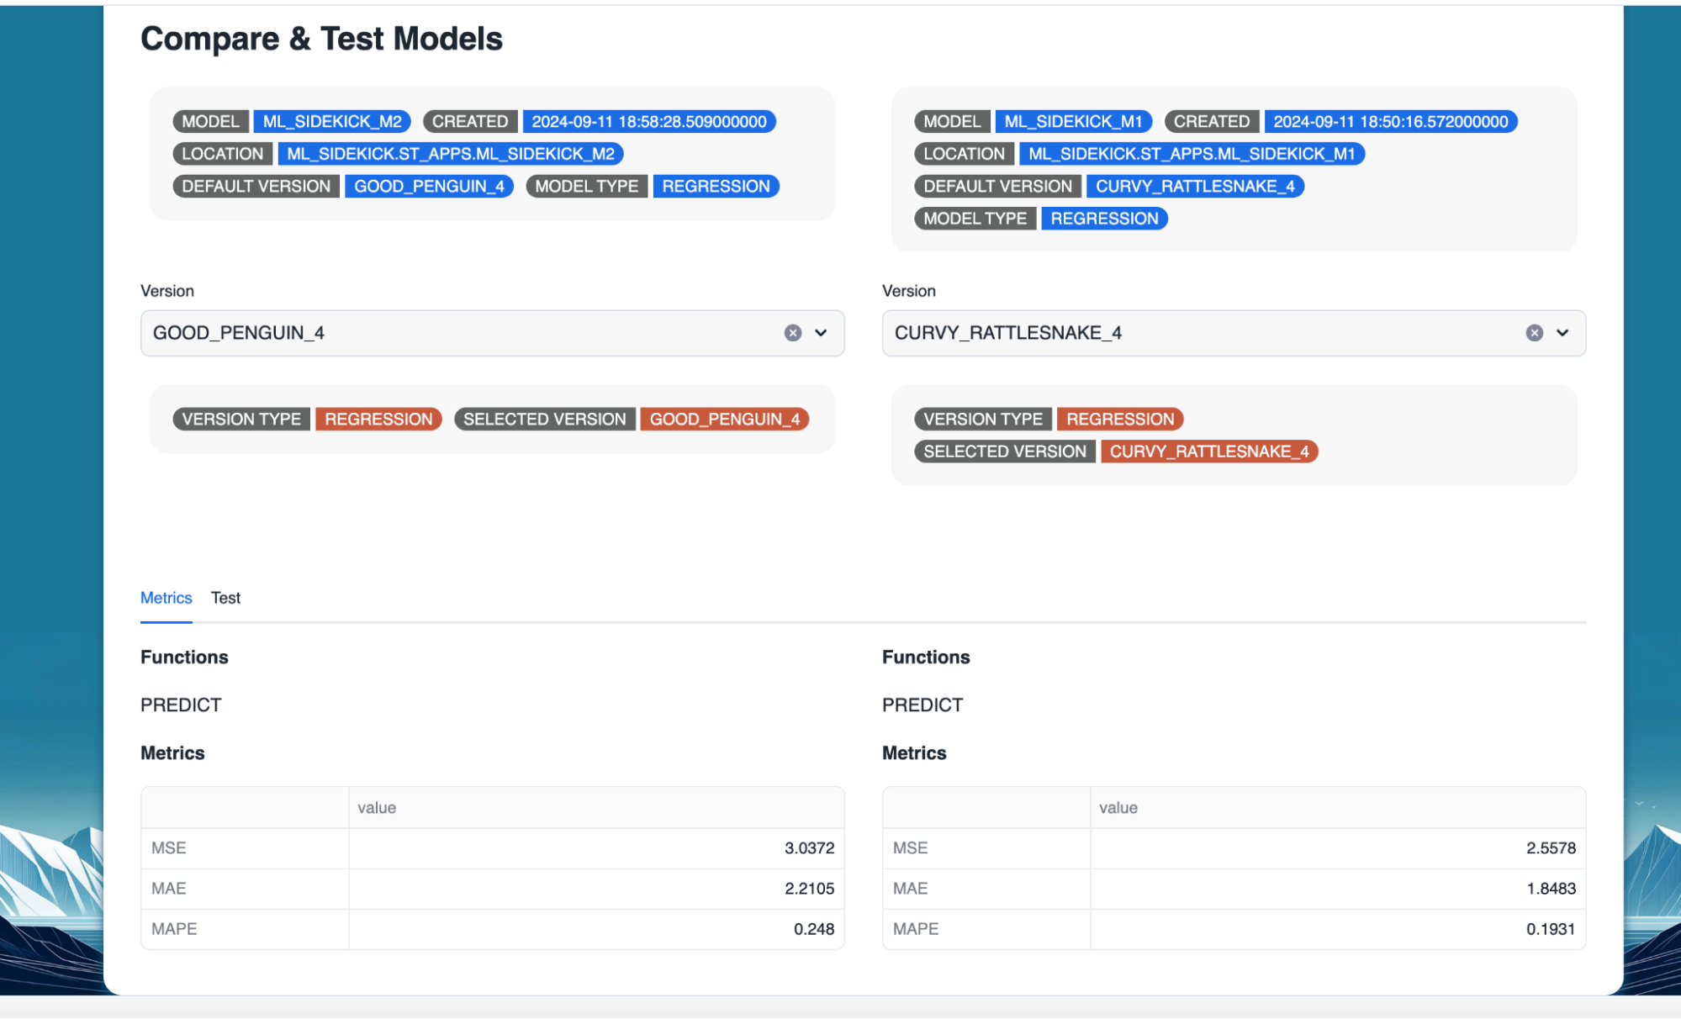Image resolution: width=1681 pixels, height=1019 pixels.
Task: Select the MAE 1.8483 cell
Action: pos(1337,889)
